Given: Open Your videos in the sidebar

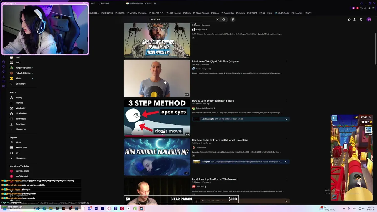Looking at the screenshot, I should (21, 119).
